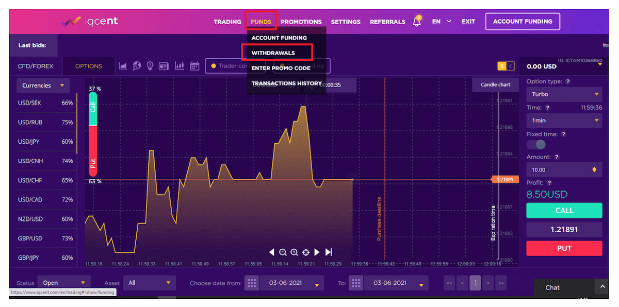Go to first page of bids
This screenshot has width=619, height=307.
[450, 283]
